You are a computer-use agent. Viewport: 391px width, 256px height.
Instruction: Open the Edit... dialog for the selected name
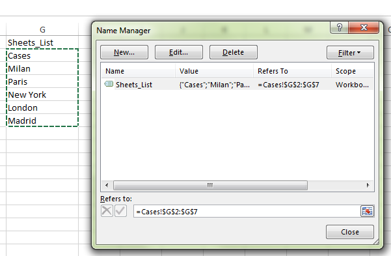tap(178, 52)
